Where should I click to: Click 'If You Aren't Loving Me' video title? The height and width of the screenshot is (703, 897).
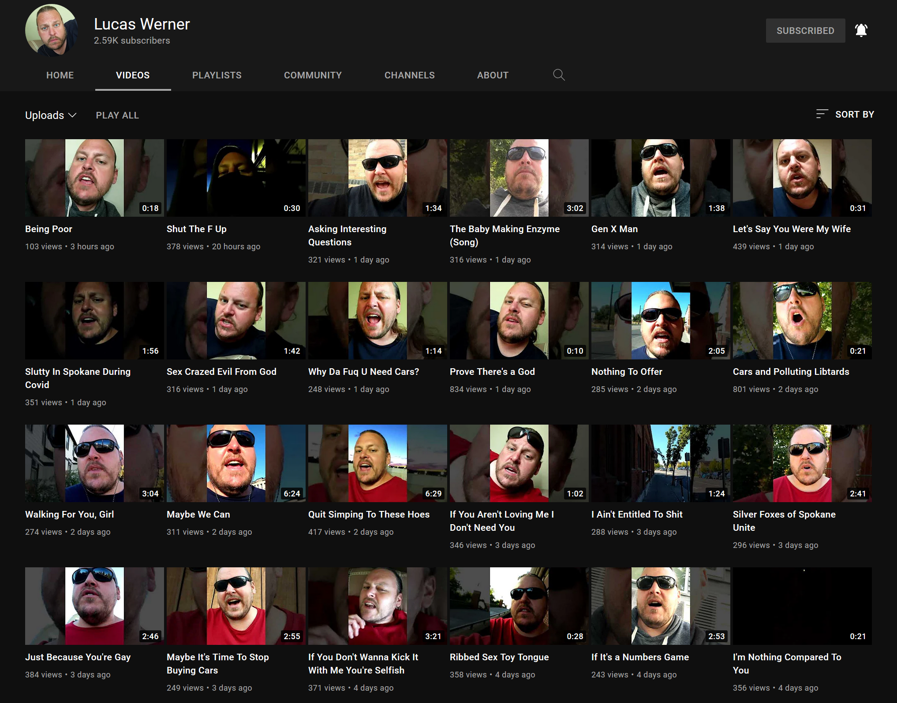click(502, 521)
